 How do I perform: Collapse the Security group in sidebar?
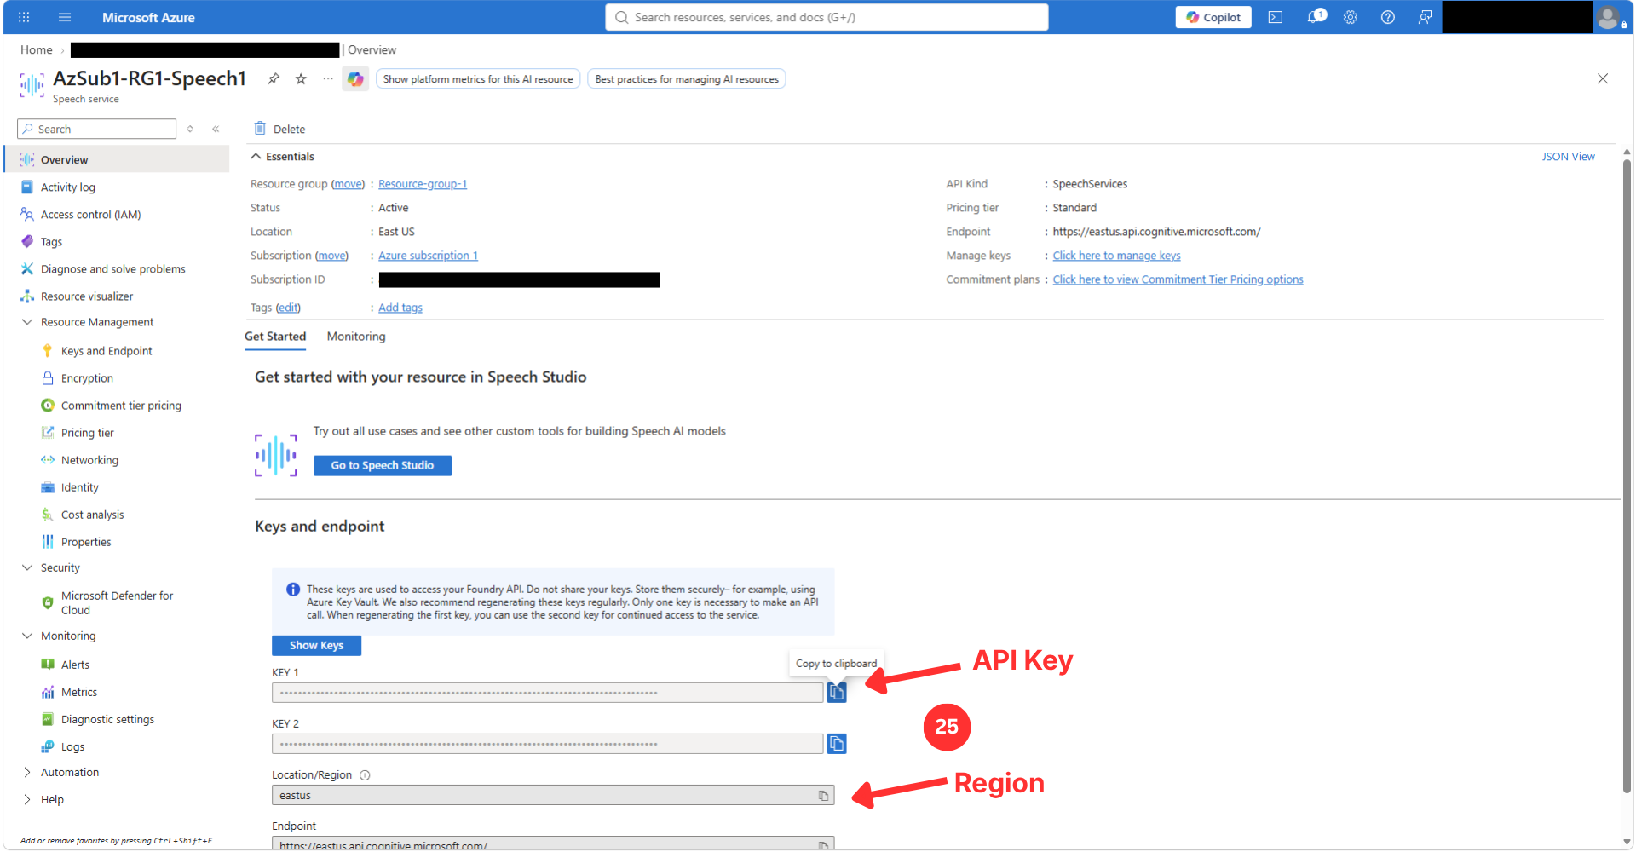(26, 567)
